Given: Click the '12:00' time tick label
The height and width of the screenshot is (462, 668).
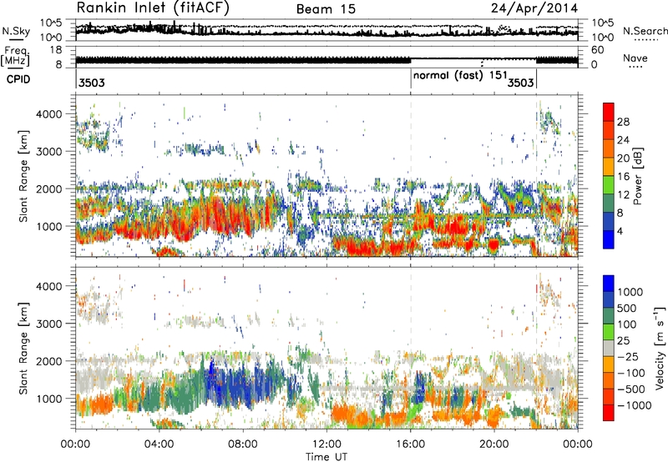Looking at the screenshot, I should point(326,444).
